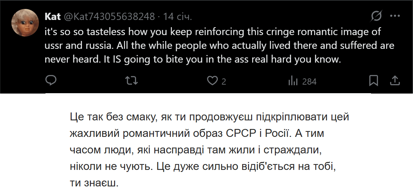Viewport: 413px width, 195px height.
Task: Click the like count of 2
Action: [x=224, y=82]
